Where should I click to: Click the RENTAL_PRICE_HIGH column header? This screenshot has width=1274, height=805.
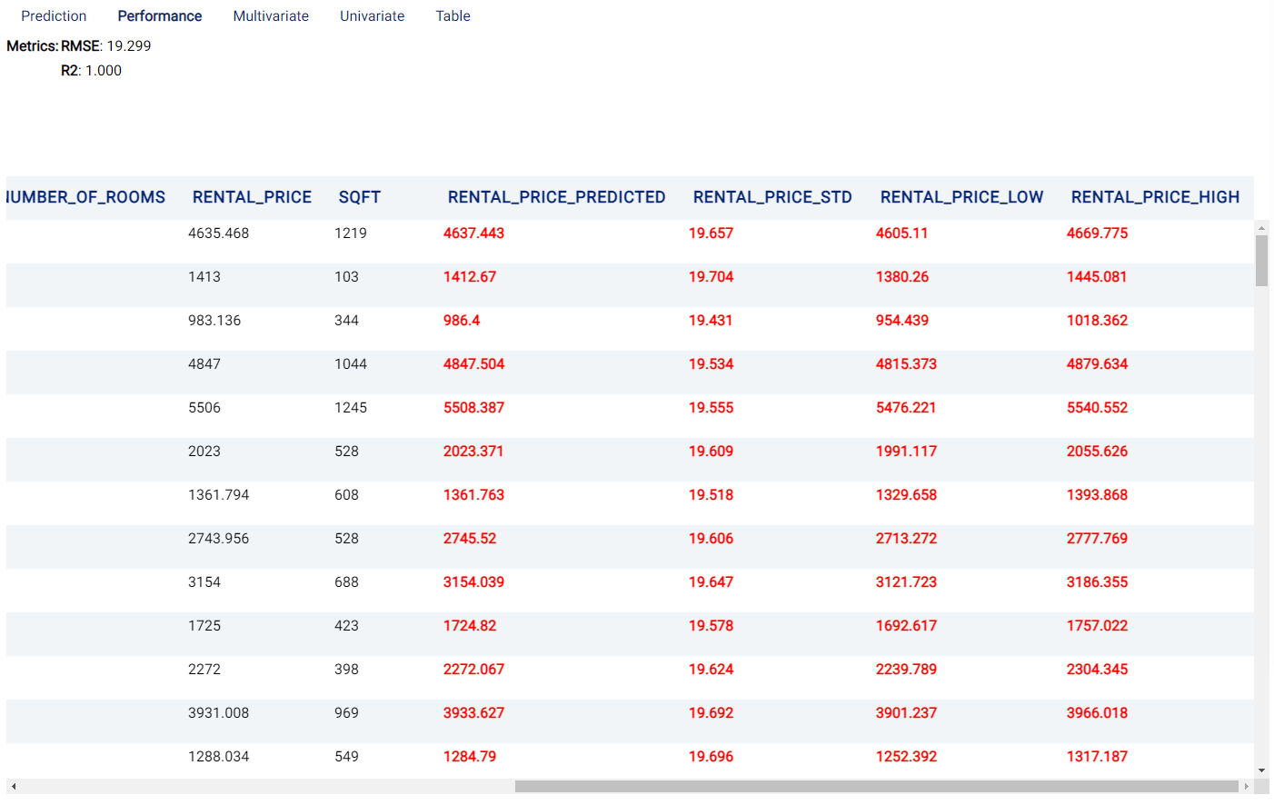(x=1155, y=197)
